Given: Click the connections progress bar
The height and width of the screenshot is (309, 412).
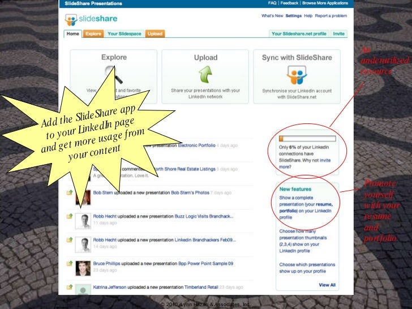Looking at the screenshot, I should (307, 139).
